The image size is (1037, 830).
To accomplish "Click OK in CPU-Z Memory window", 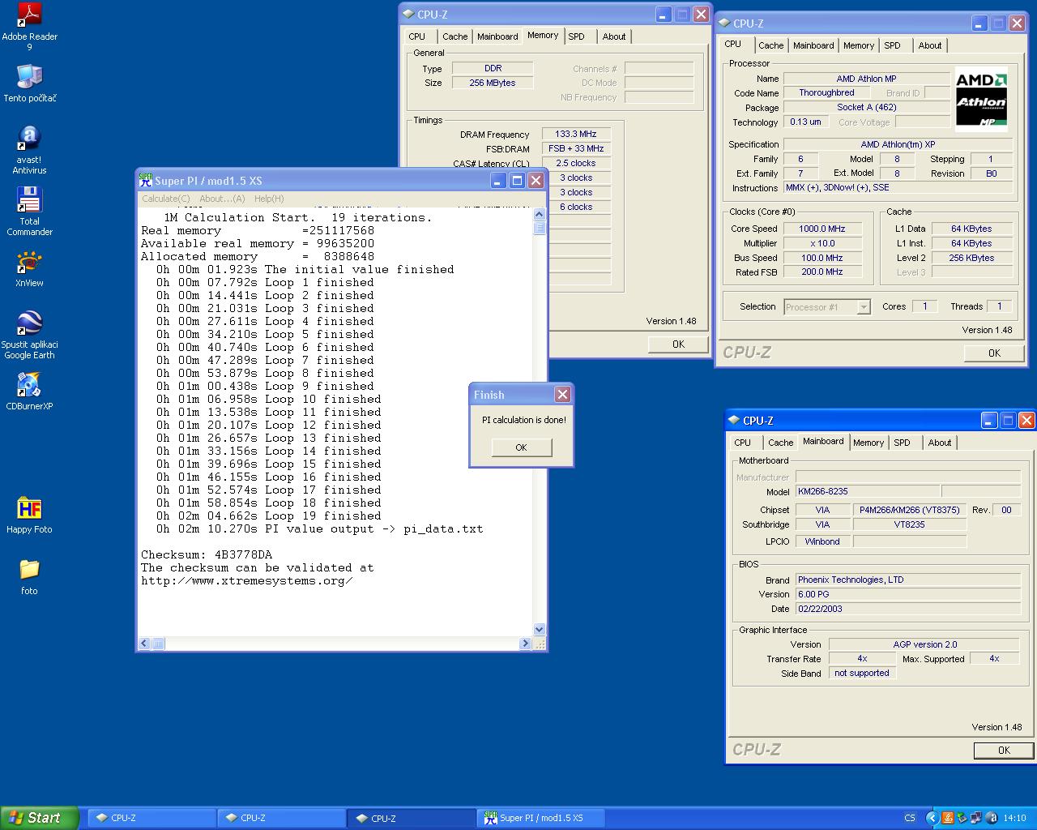I will (678, 344).
